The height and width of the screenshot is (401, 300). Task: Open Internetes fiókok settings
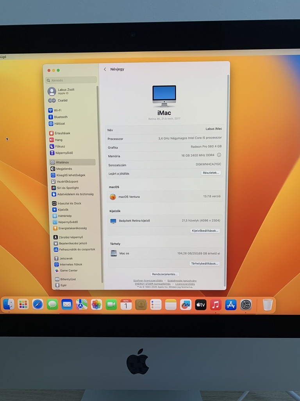click(x=69, y=264)
